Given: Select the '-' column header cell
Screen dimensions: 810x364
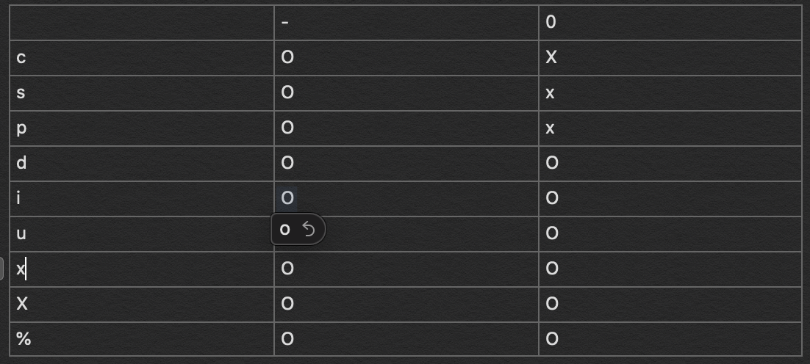Looking at the screenshot, I should pyautogui.click(x=406, y=23).
